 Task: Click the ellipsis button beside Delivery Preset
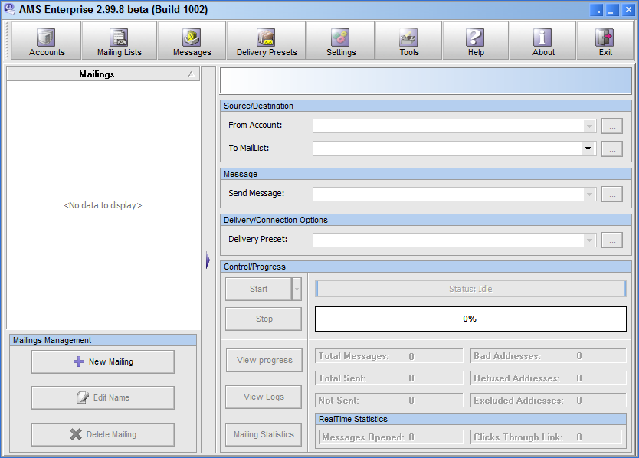(x=611, y=240)
